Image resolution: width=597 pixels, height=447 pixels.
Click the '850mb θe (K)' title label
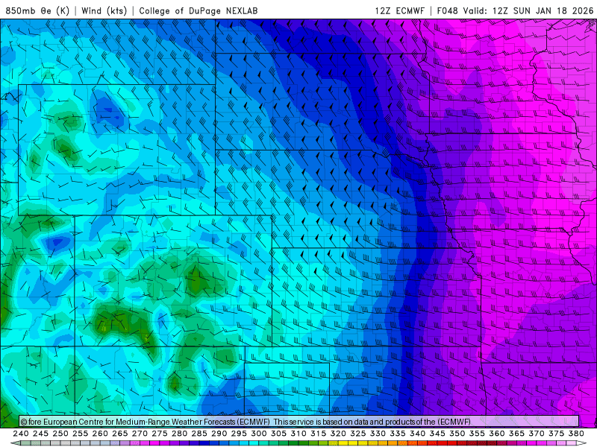[37, 10]
